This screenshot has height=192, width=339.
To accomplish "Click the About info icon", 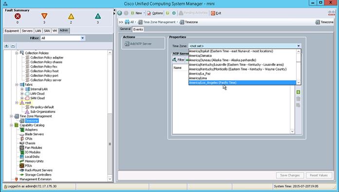I will coord(174,13).
